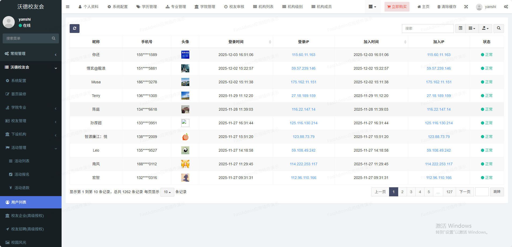The width and height of the screenshot is (512, 247).
Task: Click 你还's avatar thumbnail
Action: point(185,55)
